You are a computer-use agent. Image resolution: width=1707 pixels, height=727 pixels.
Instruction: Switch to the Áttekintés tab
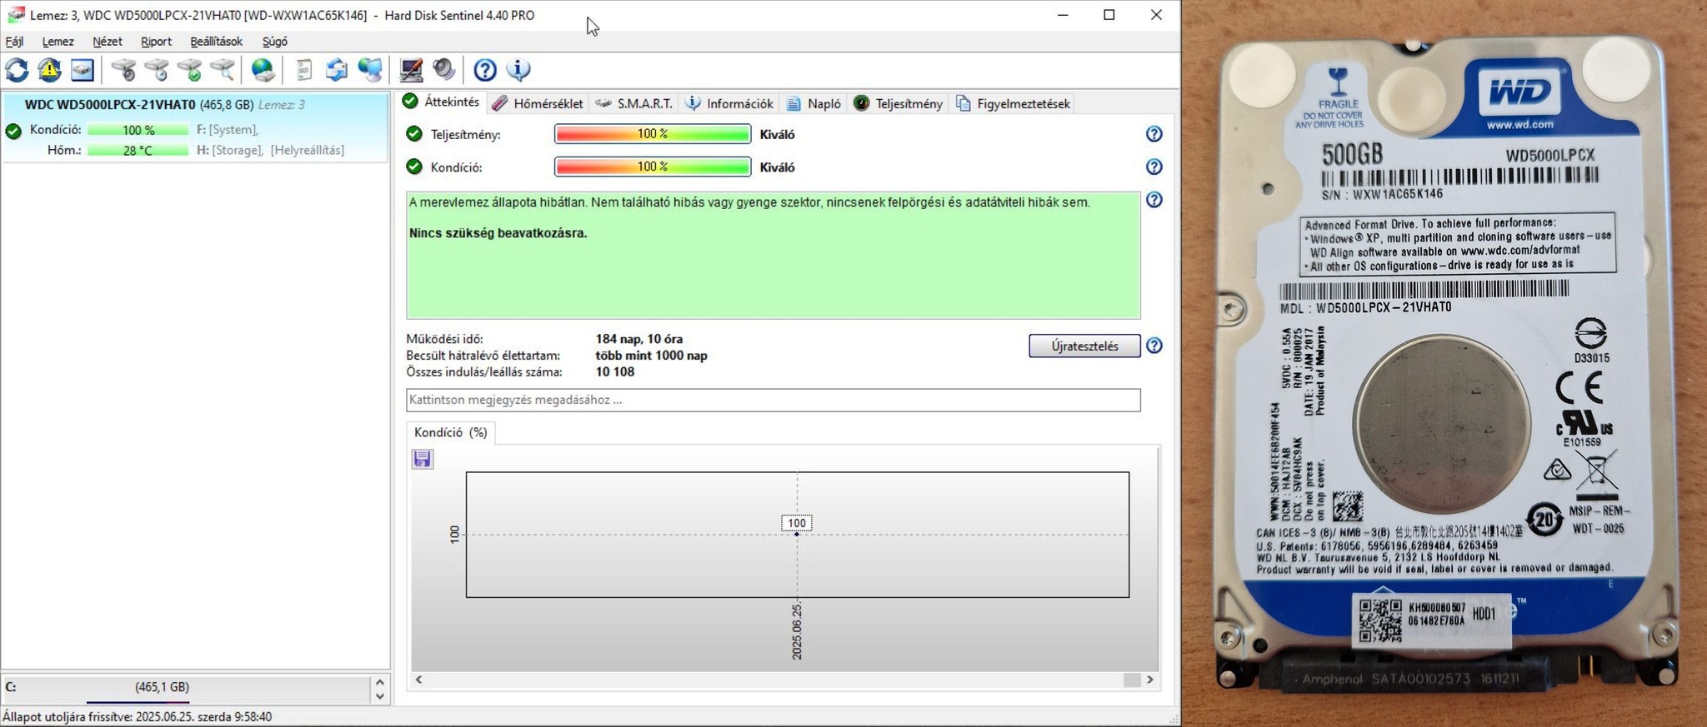pyautogui.click(x=442, y=102)
